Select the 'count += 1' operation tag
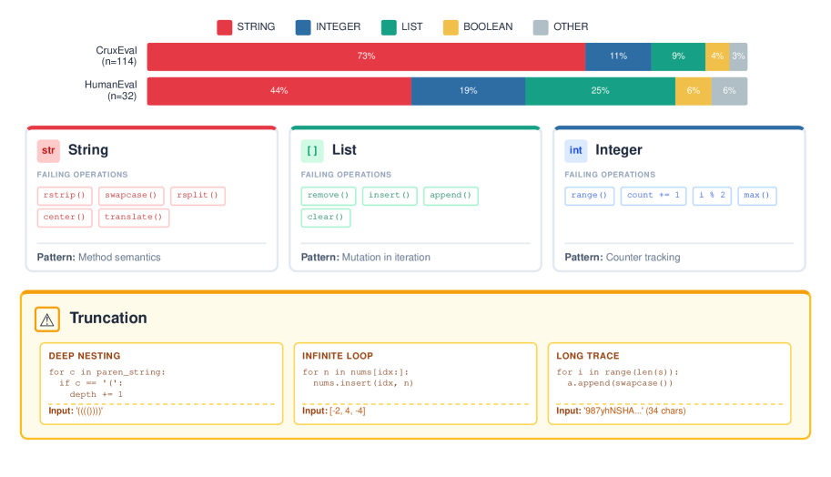This screenshot has width=831, height=477. tap(654, 196)
